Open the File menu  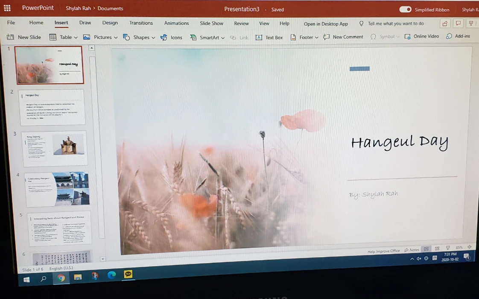(x=11, y=22)
